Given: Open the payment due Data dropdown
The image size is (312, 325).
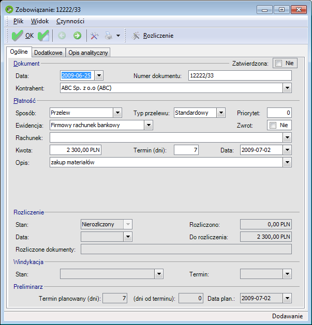Looking at the screenshot, I should (287, 150).
